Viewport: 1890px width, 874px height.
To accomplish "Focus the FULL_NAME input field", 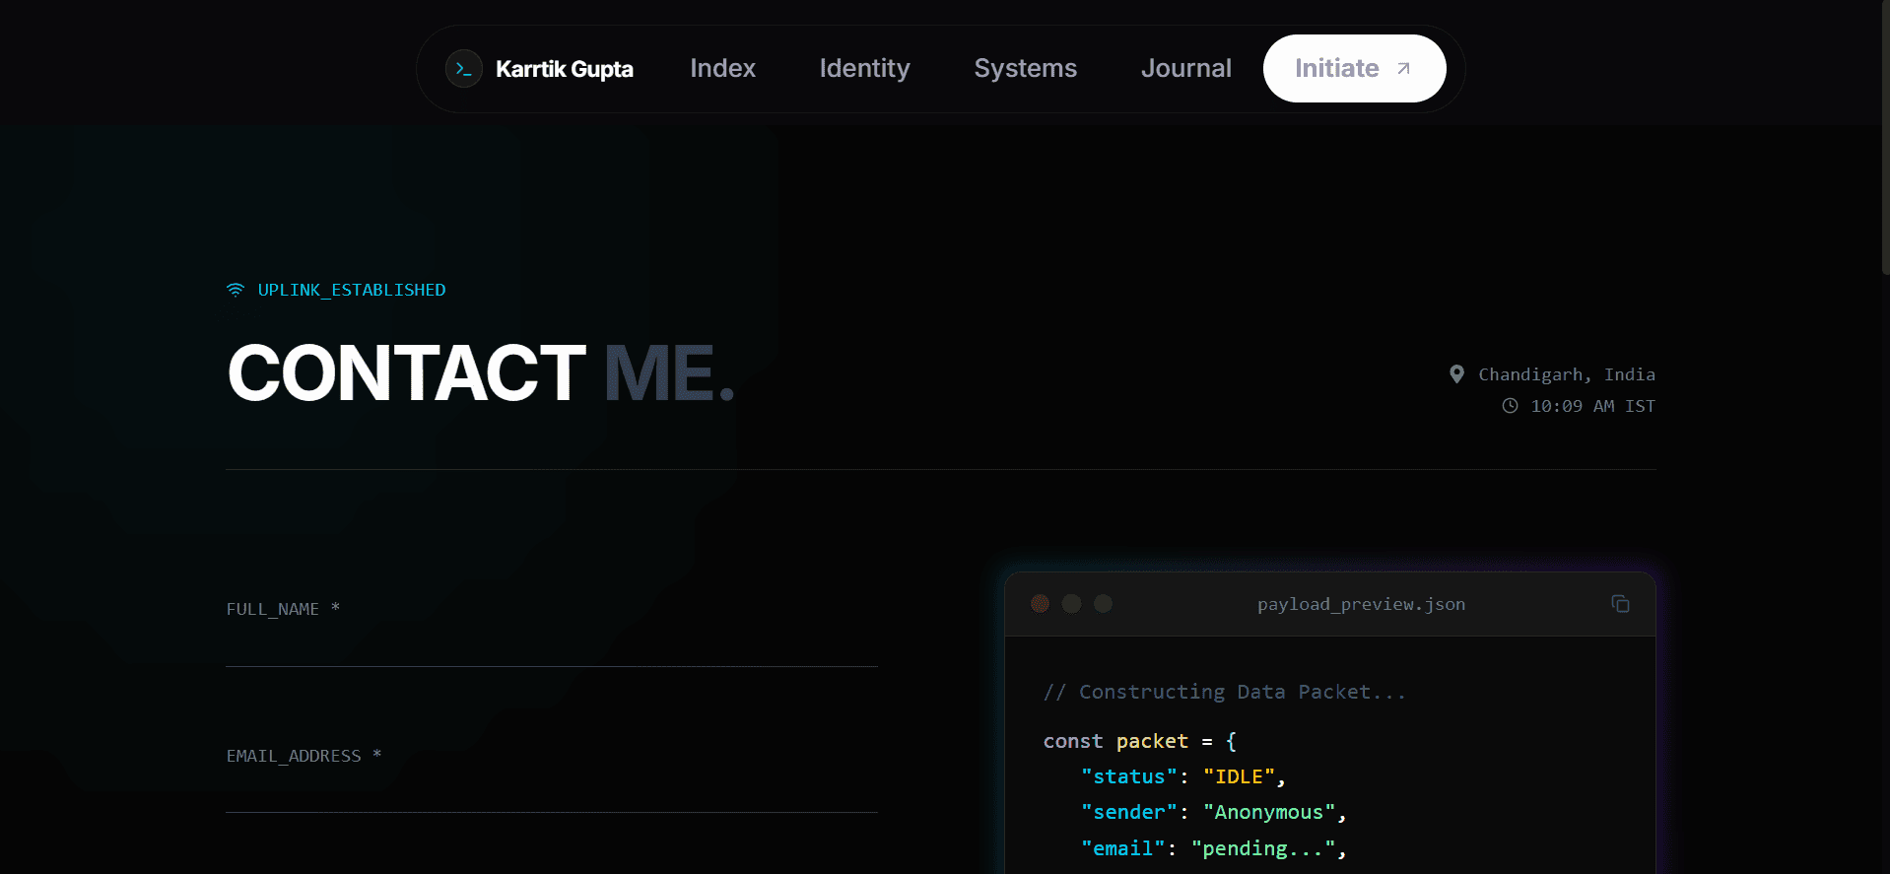I will 552,644.
